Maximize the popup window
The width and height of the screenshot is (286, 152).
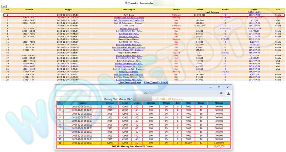[219, 87]
